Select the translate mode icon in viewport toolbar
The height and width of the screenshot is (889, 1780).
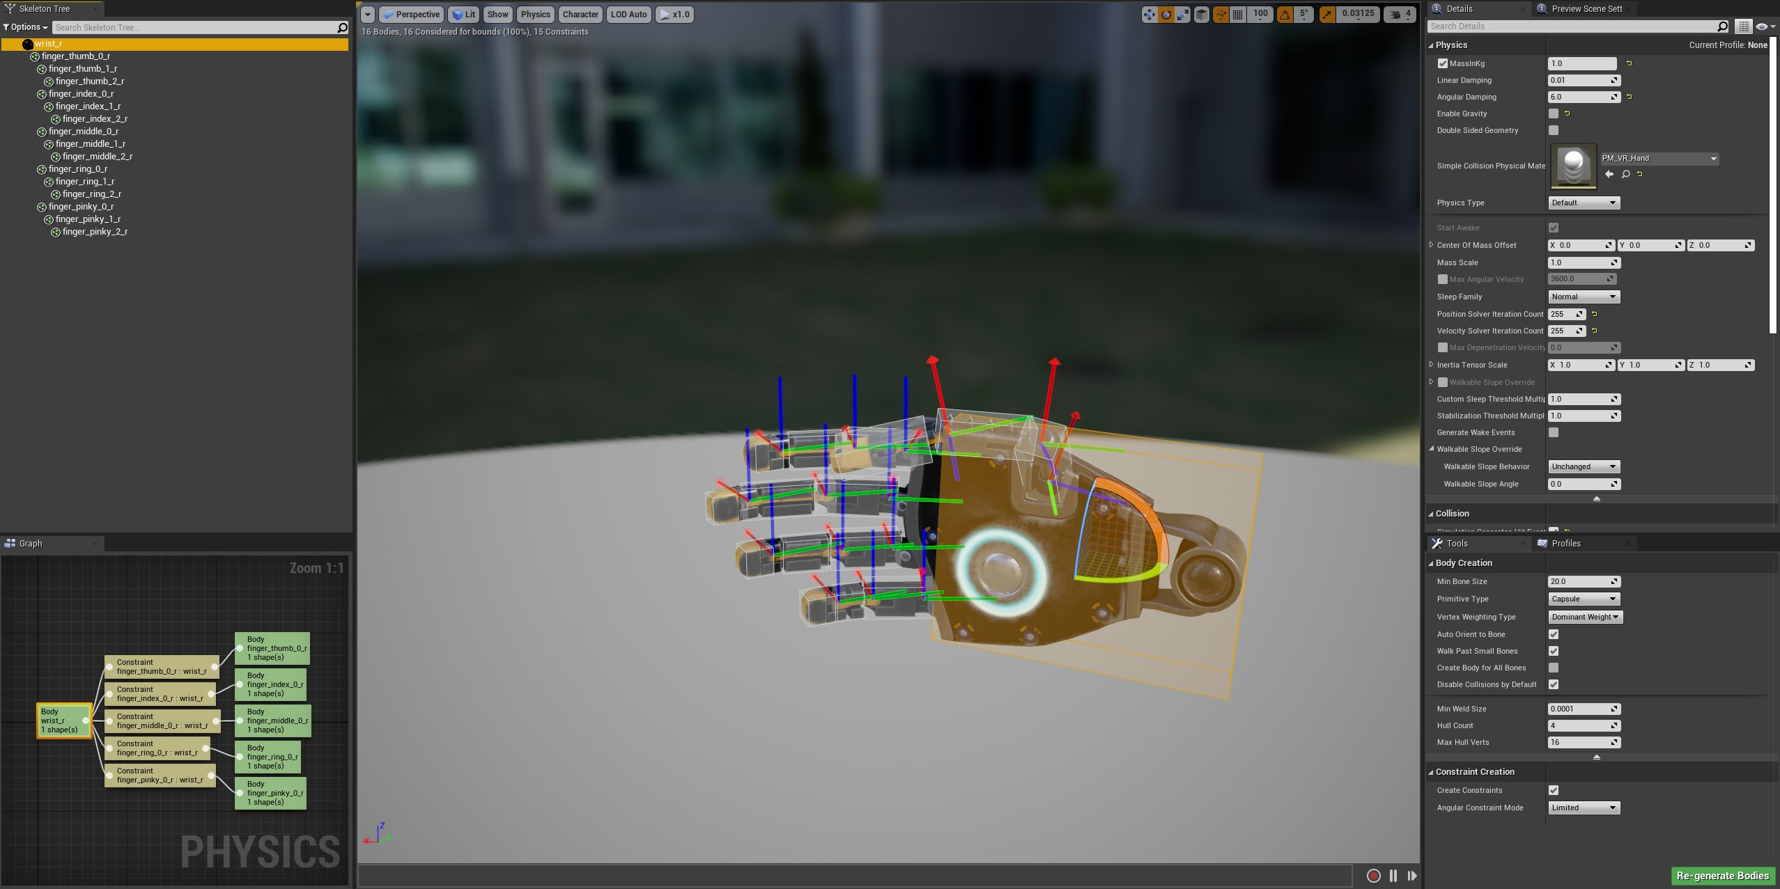(1149, 15)
